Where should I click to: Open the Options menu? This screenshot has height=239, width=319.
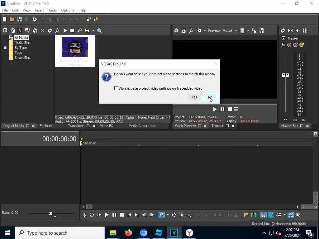point(68,10)
